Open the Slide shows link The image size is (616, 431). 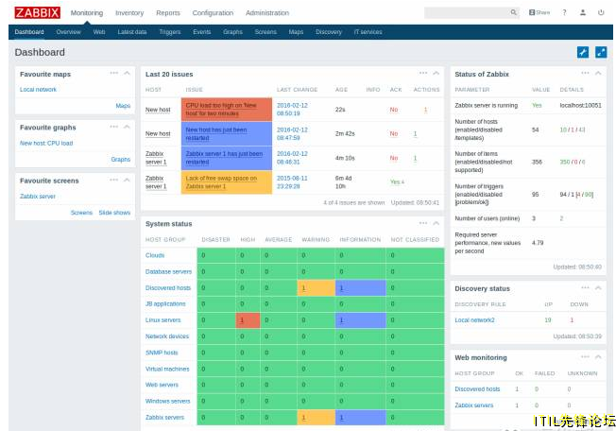tap(114, 213)
